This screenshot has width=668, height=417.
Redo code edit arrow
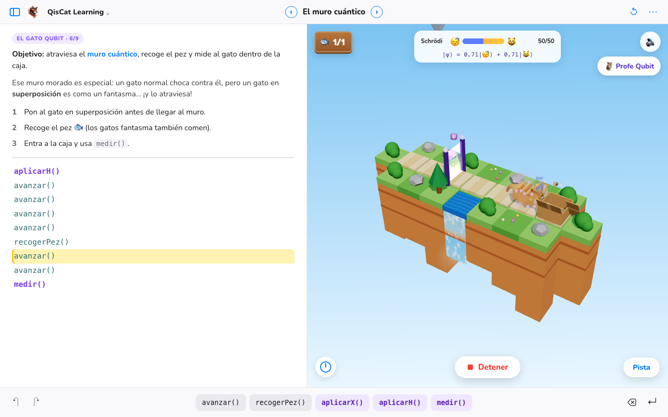point(36,402)
